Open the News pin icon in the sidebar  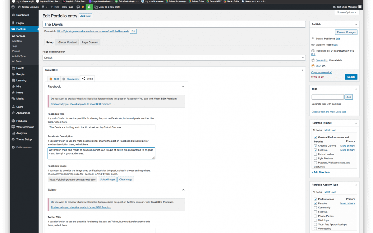click(x=13, y=93)
